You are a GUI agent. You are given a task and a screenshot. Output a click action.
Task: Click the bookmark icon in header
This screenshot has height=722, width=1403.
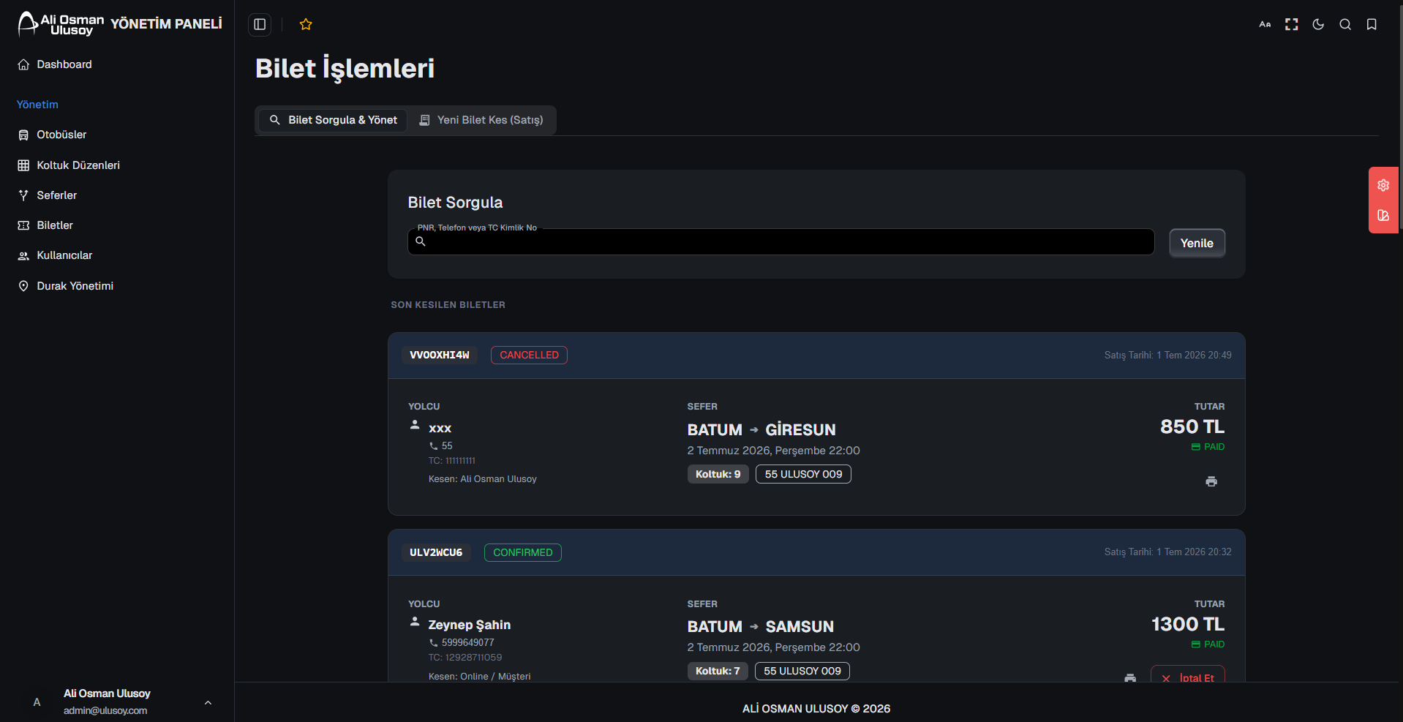tap(1372, 24)
